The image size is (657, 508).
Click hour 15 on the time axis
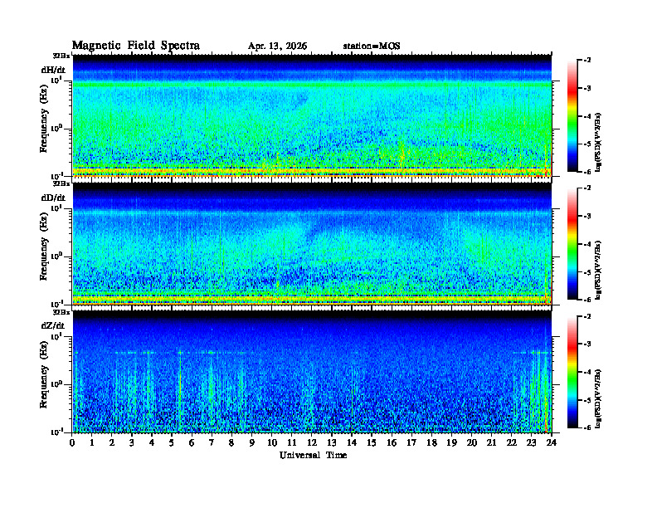(x=372, y=442)
